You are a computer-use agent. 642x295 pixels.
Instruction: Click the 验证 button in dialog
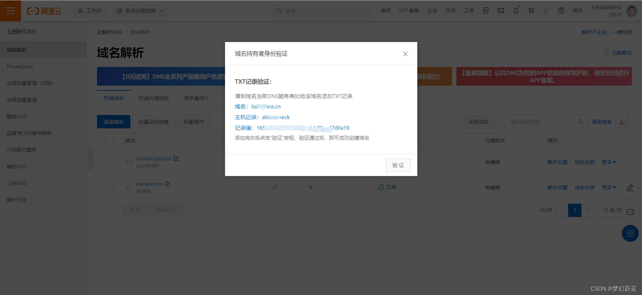pyautogui.click(x=398, y=165)
